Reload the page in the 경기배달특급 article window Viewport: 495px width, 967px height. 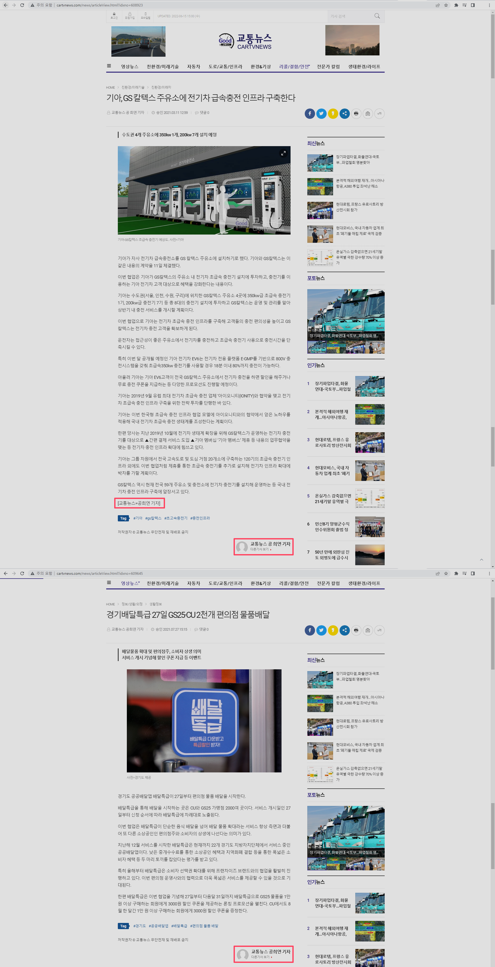pyautogui.click(x=22, y=573)
